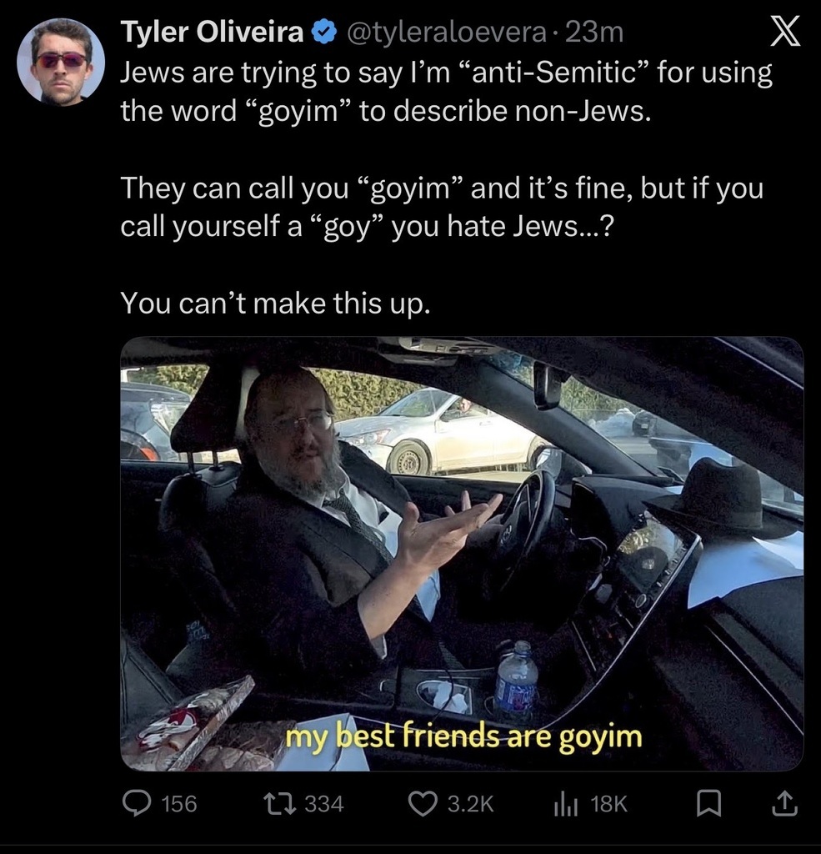Viewport: 821px width, 854px height.
Task: Open Tyler Oliveira's profile picture
Action: tap(61, 62)
